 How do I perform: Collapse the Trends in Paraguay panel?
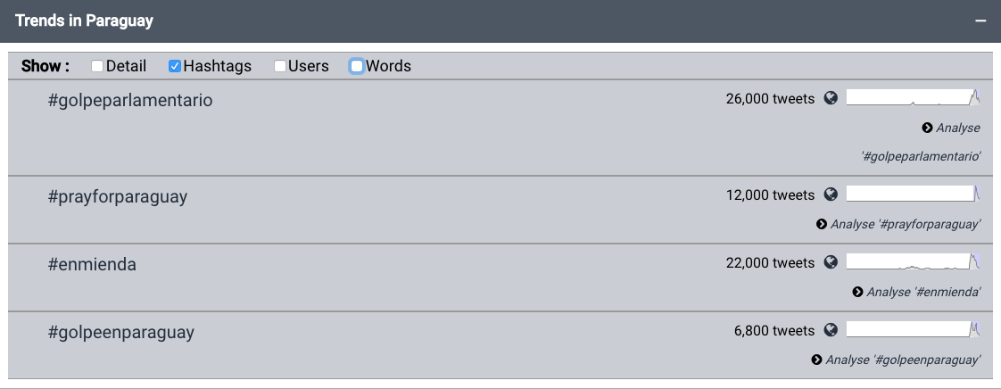click(x=980, y=21)
